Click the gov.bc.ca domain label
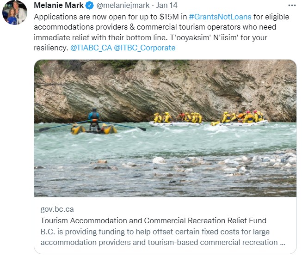Viewport: 302px width, 257px height. pos(57,209)
